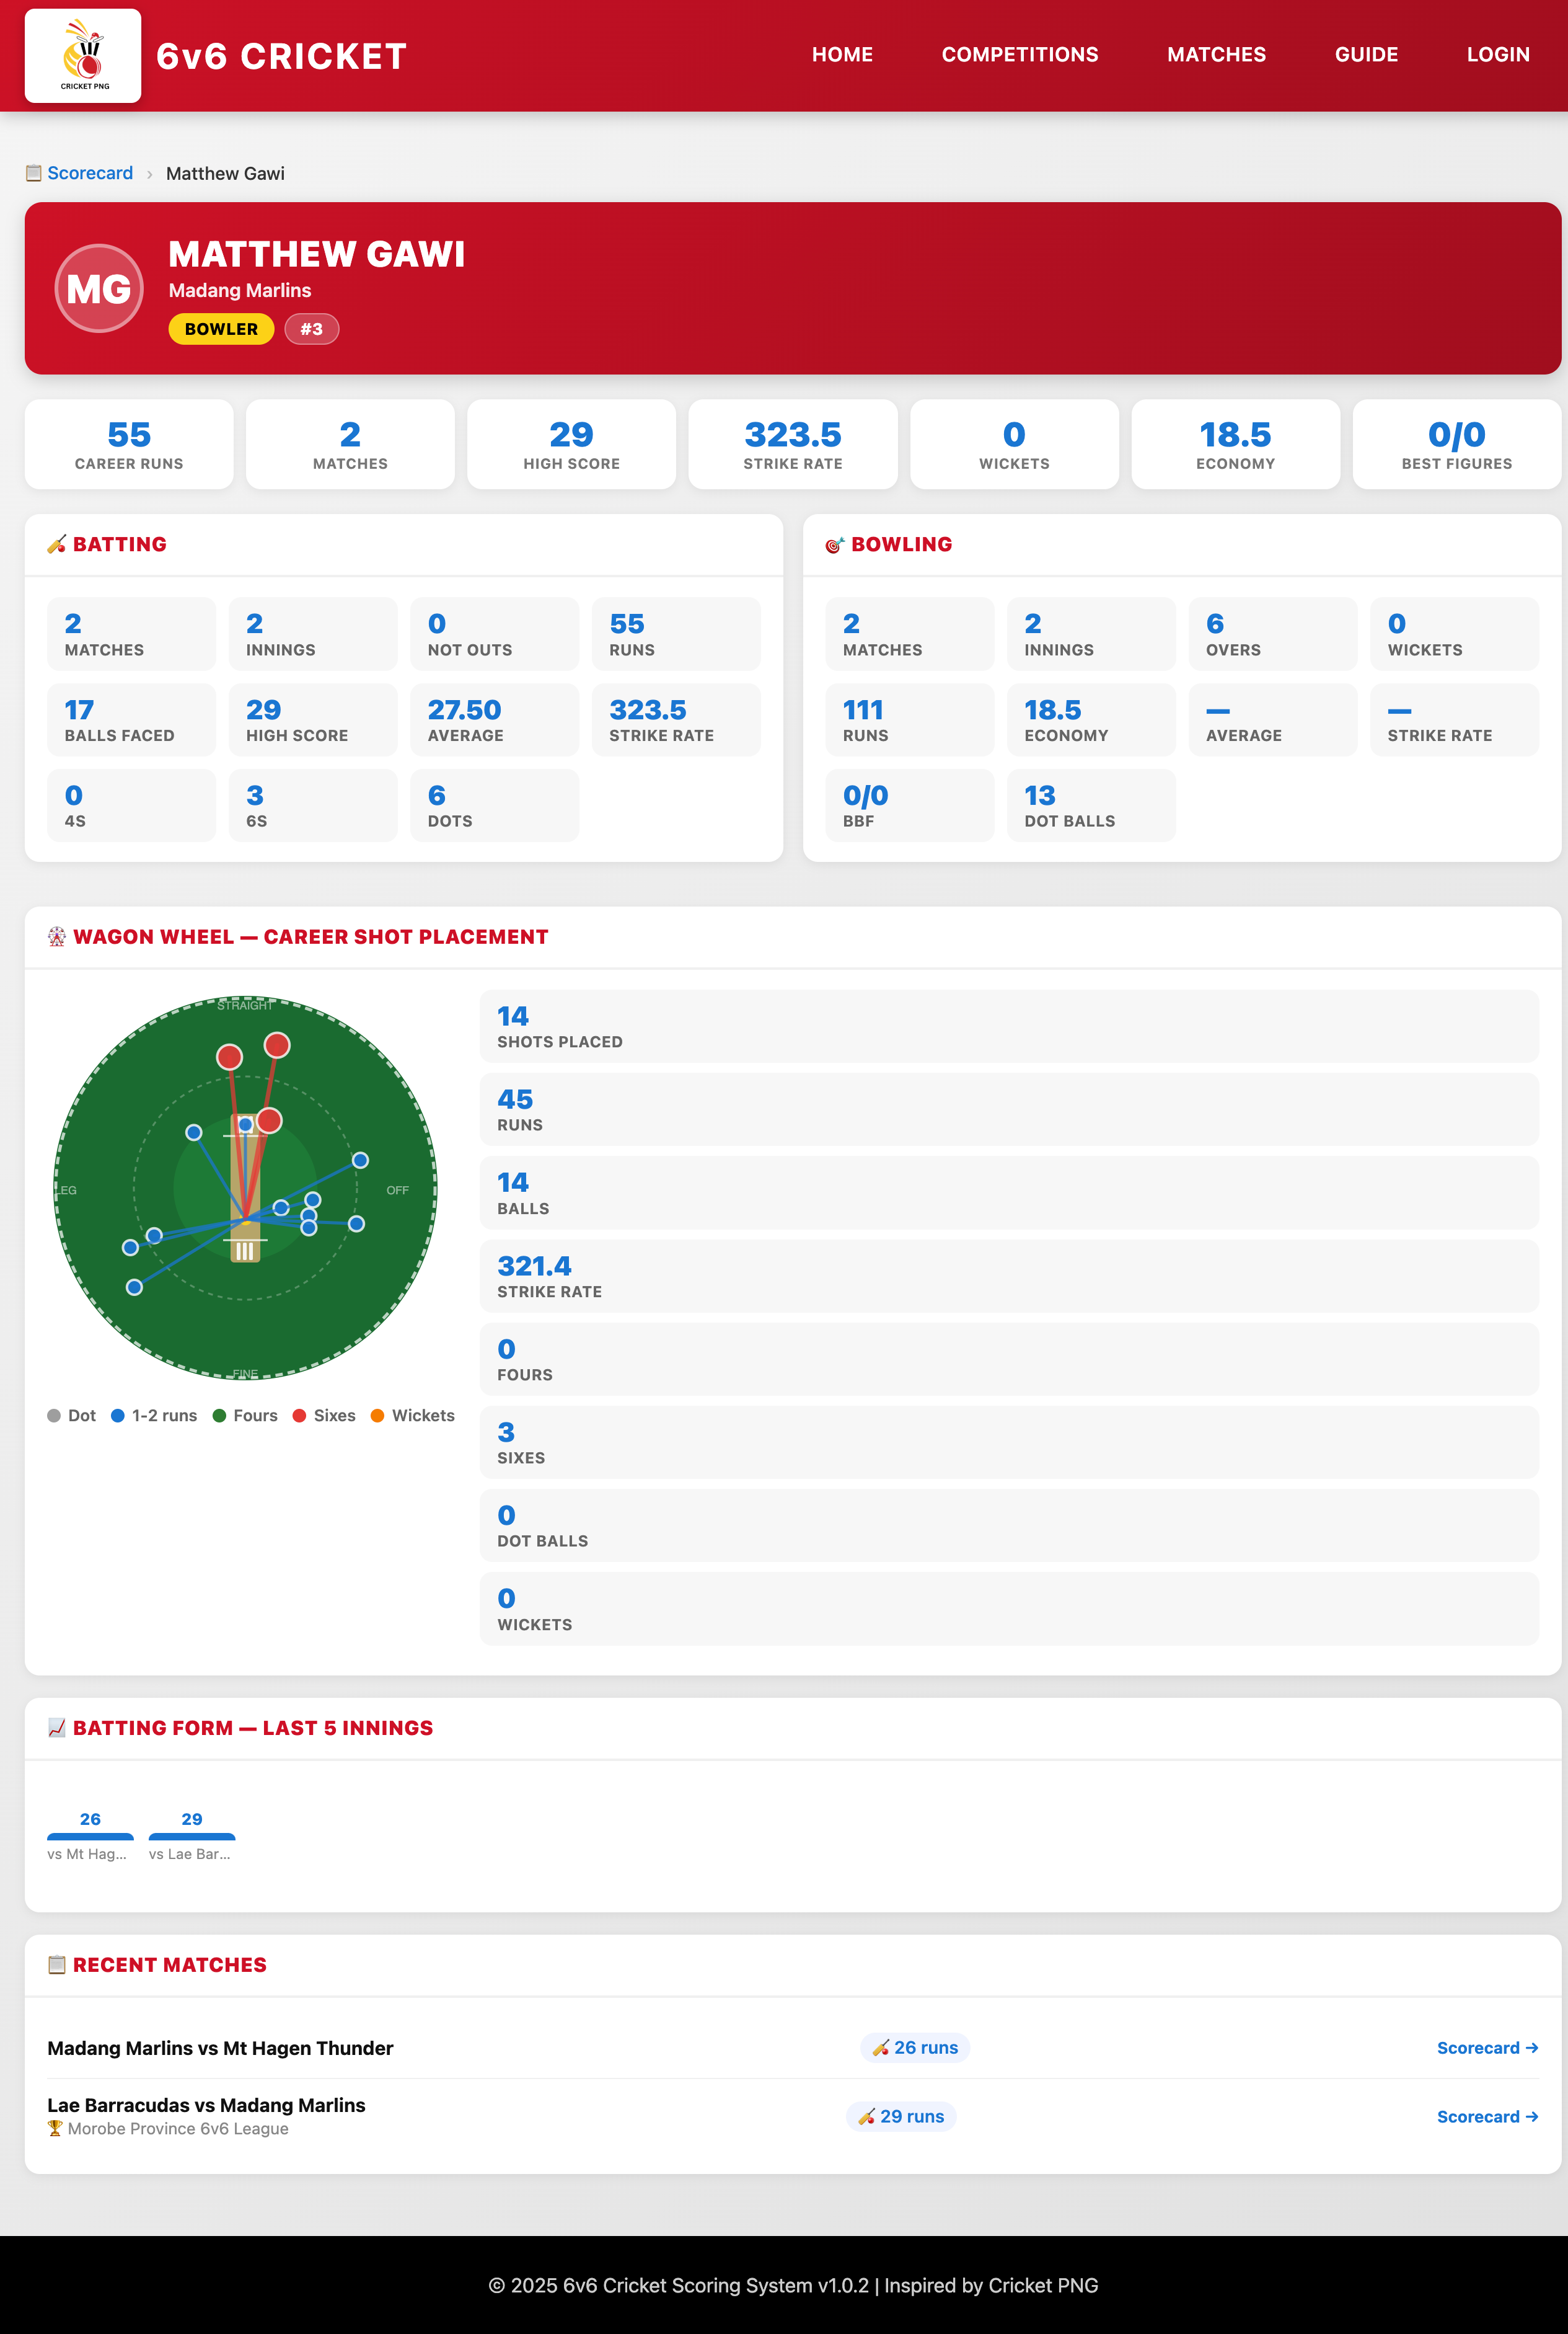Select the BOWLER badge
This screenshot has height=2334, width=1568.
coord(220,328)
